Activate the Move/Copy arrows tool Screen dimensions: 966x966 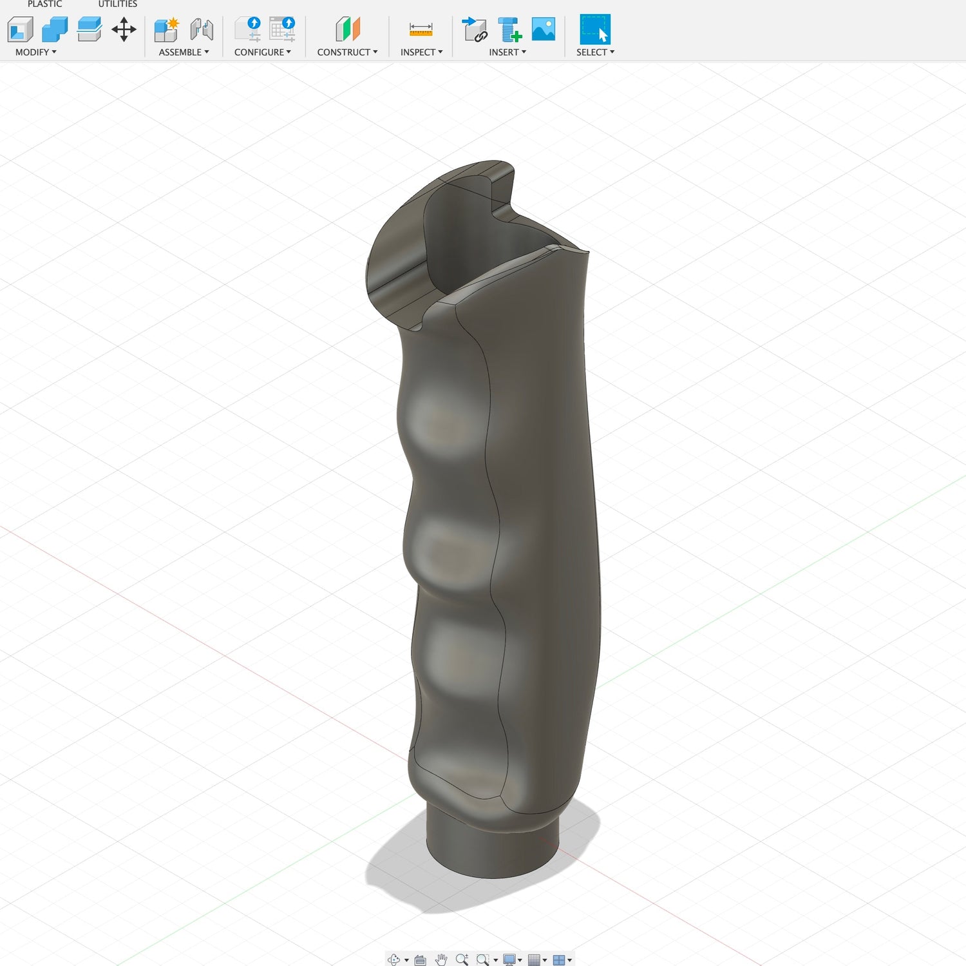coord(124,30)
